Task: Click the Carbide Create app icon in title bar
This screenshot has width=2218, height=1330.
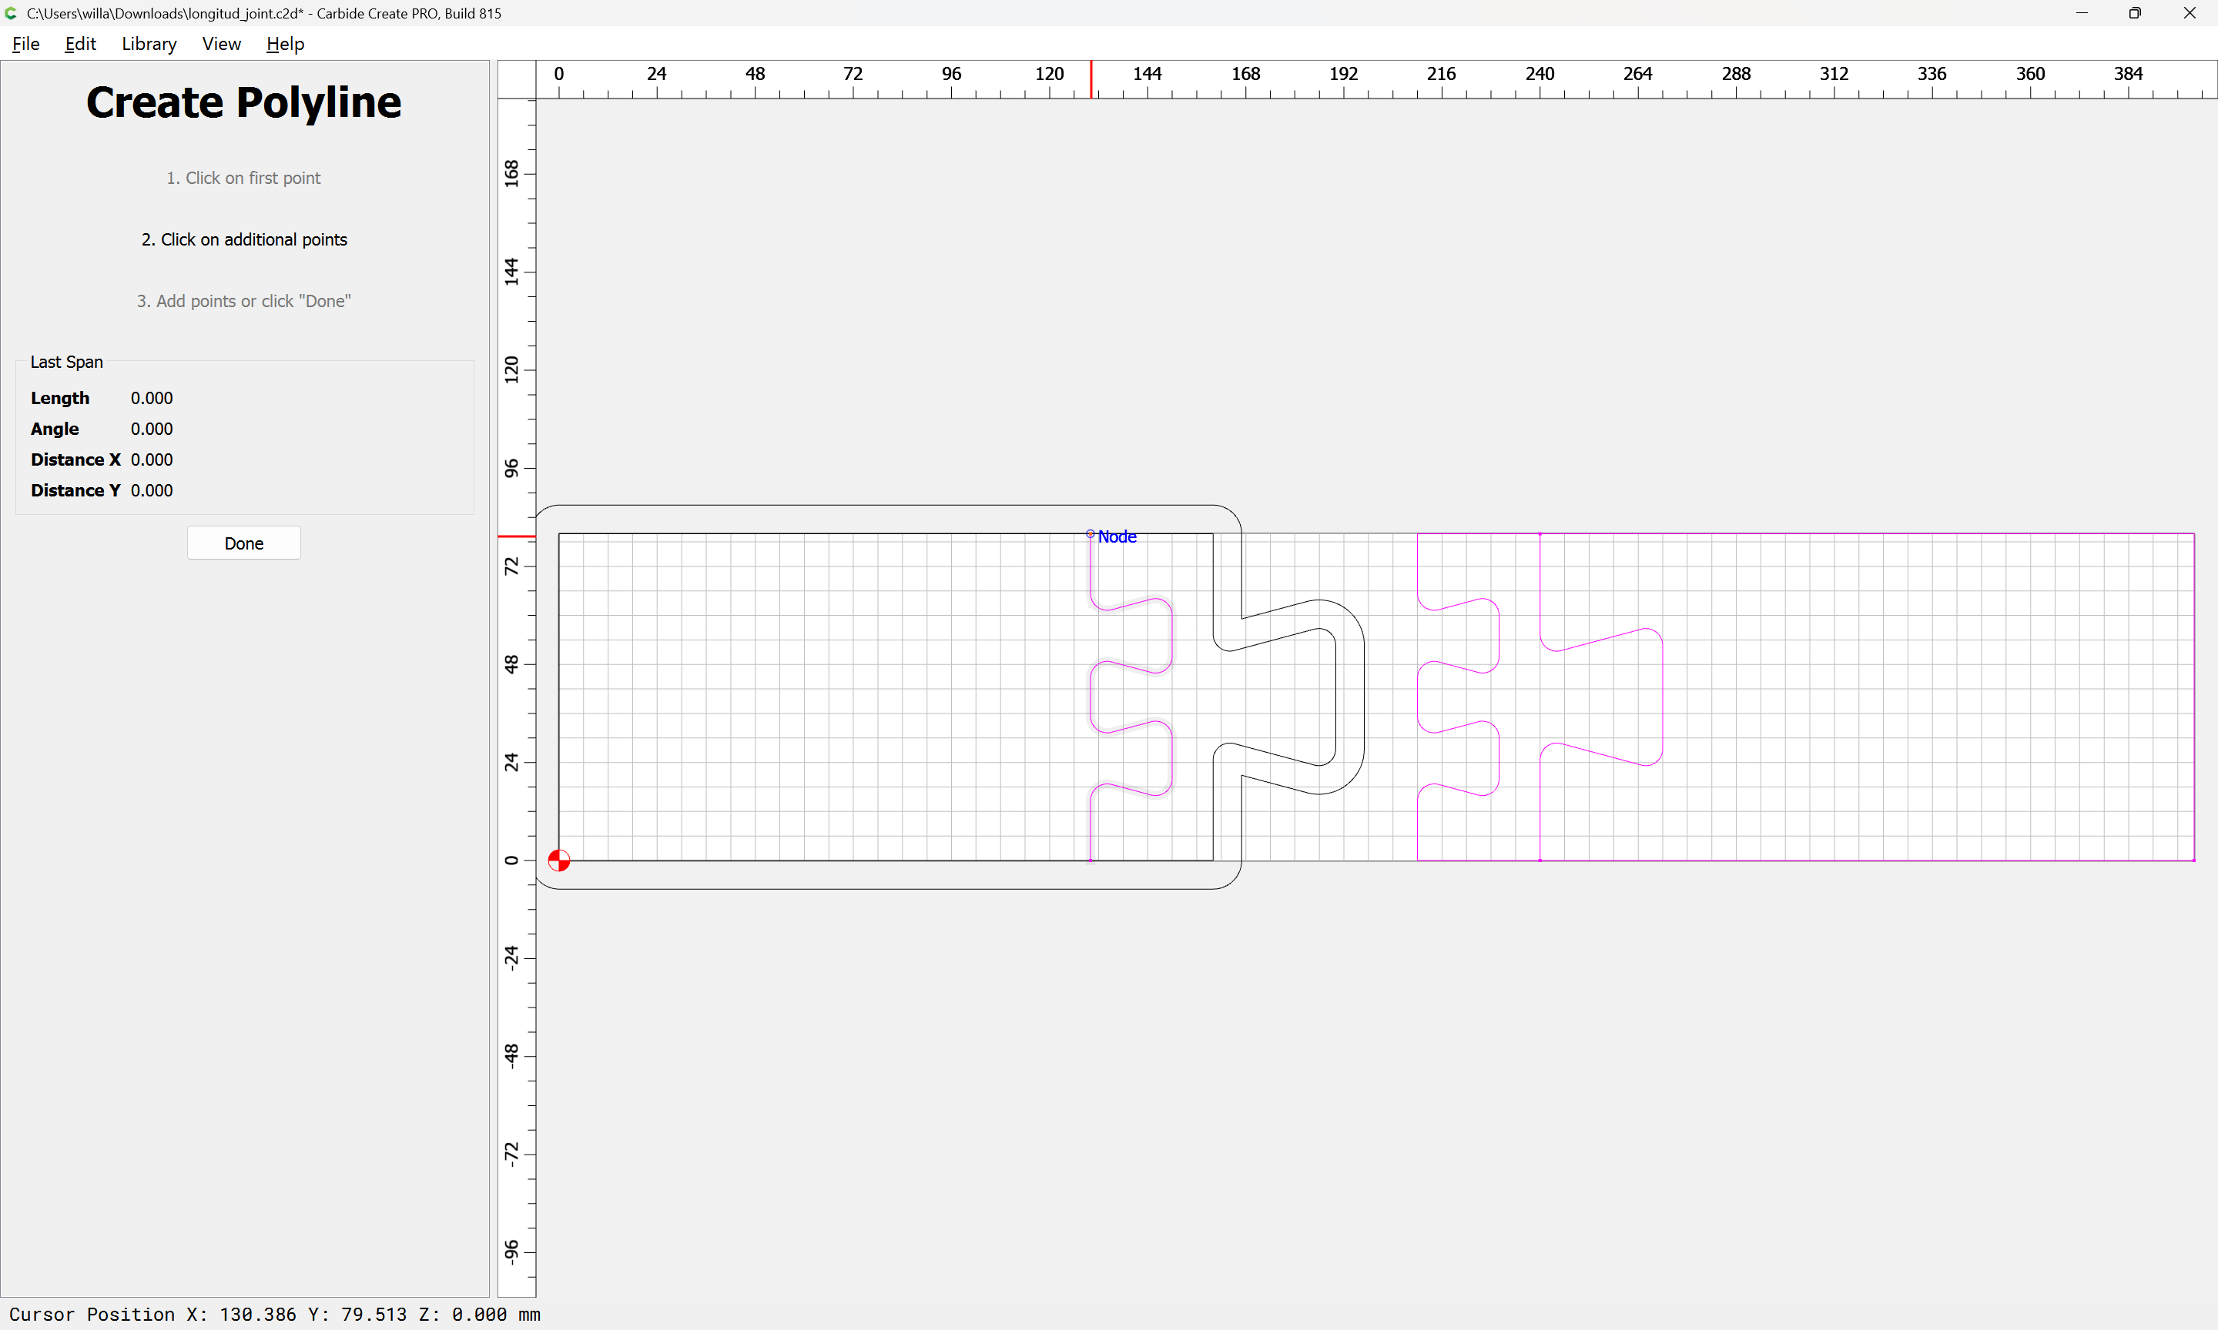Action: pyautogui.click(x=12, y=12)
